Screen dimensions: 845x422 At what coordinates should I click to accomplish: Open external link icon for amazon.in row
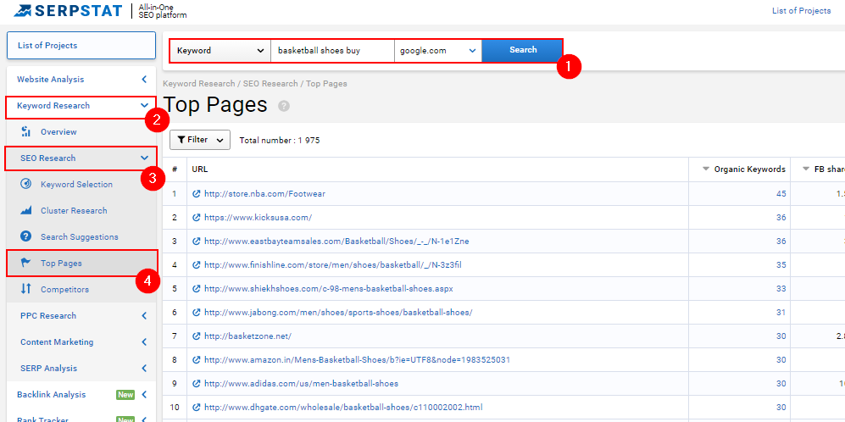tap(197, 359)
